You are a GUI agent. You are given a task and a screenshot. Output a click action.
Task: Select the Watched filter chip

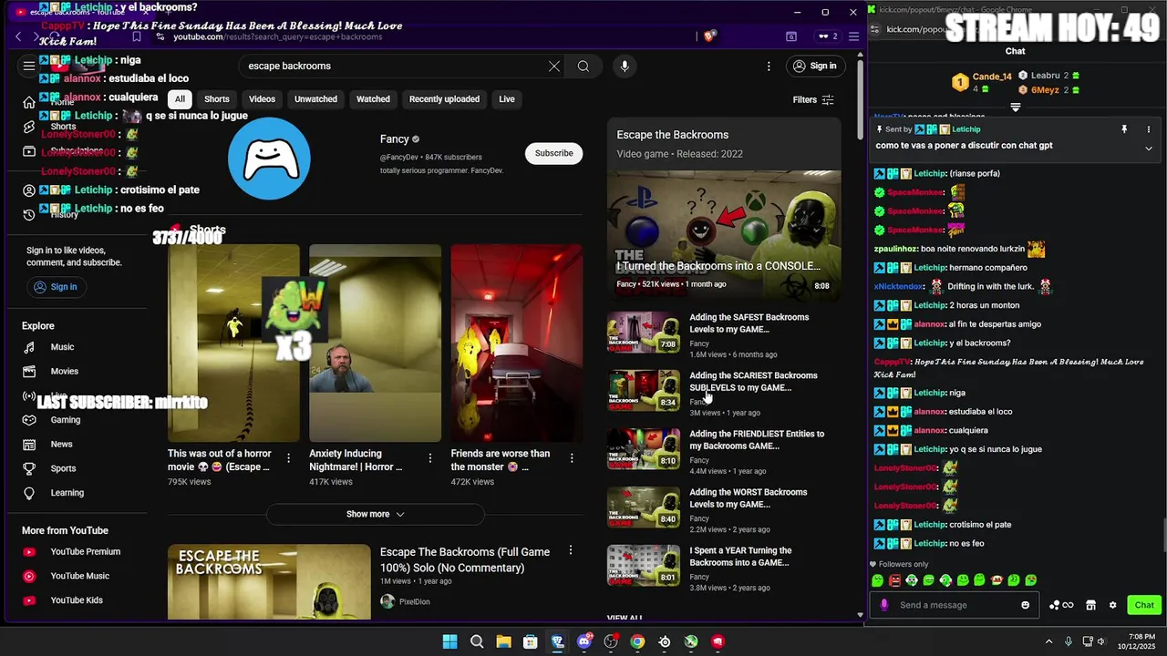tap(373, 99)
